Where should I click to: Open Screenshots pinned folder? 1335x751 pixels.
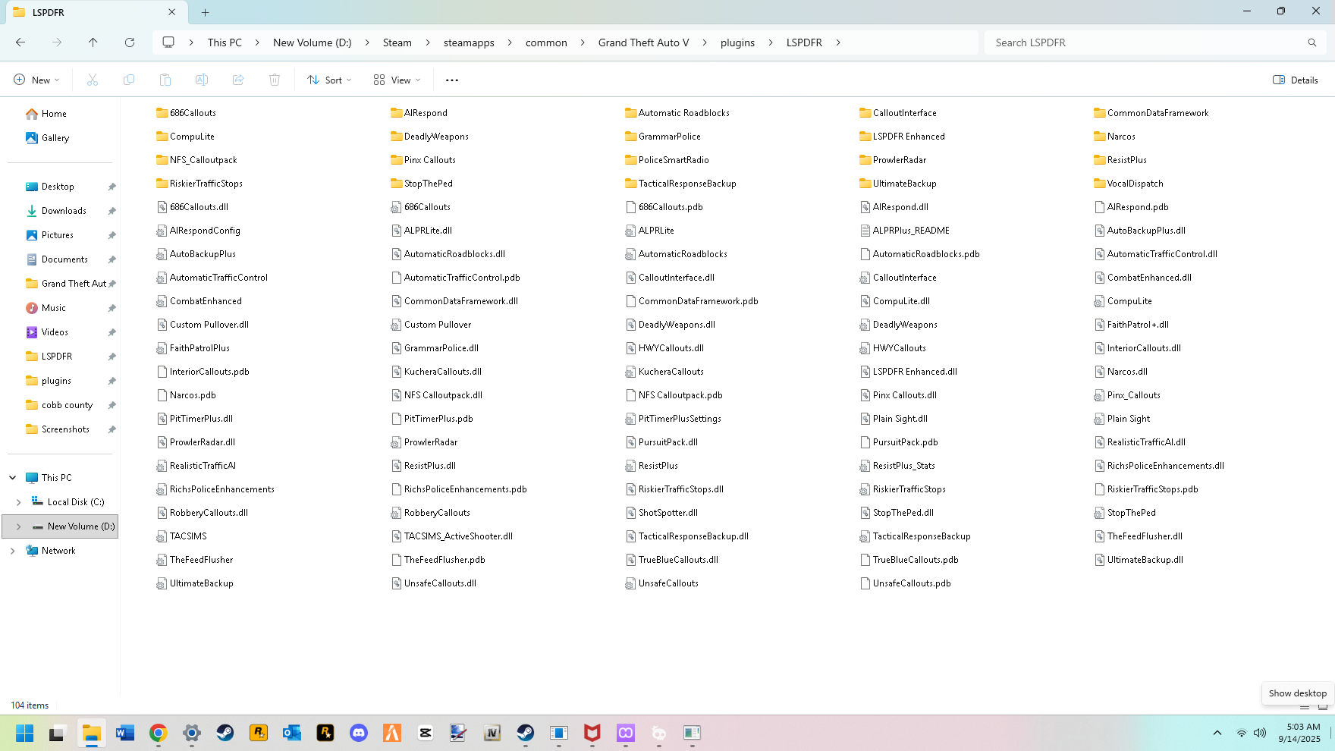point(65,429)
